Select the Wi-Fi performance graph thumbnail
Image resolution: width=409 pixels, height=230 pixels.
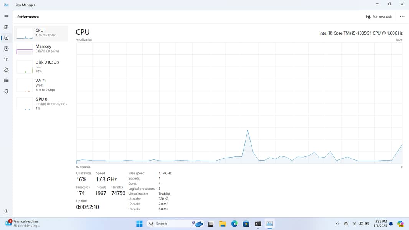pyautogui.click(x=25, y=85)
